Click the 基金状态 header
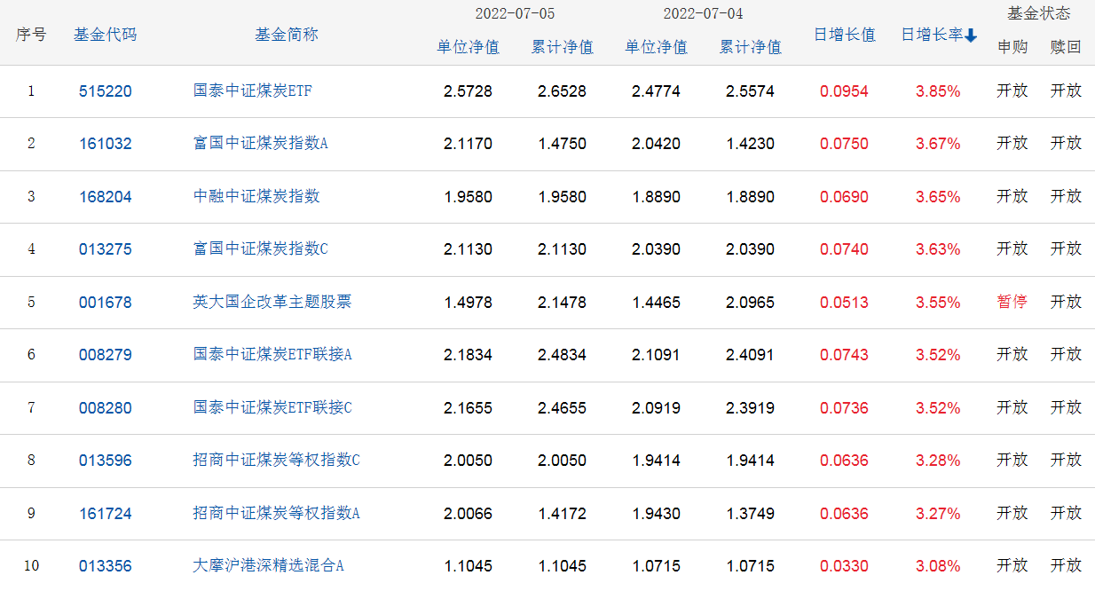 click(1039, 13)
